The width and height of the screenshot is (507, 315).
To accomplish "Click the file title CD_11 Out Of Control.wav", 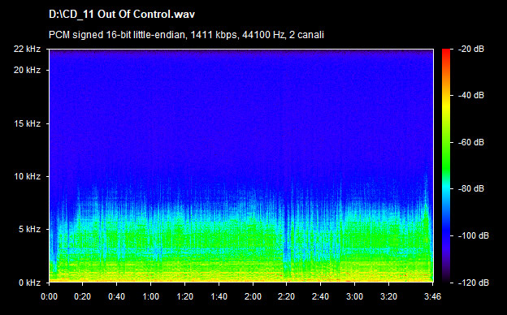I will pos(122,15).
